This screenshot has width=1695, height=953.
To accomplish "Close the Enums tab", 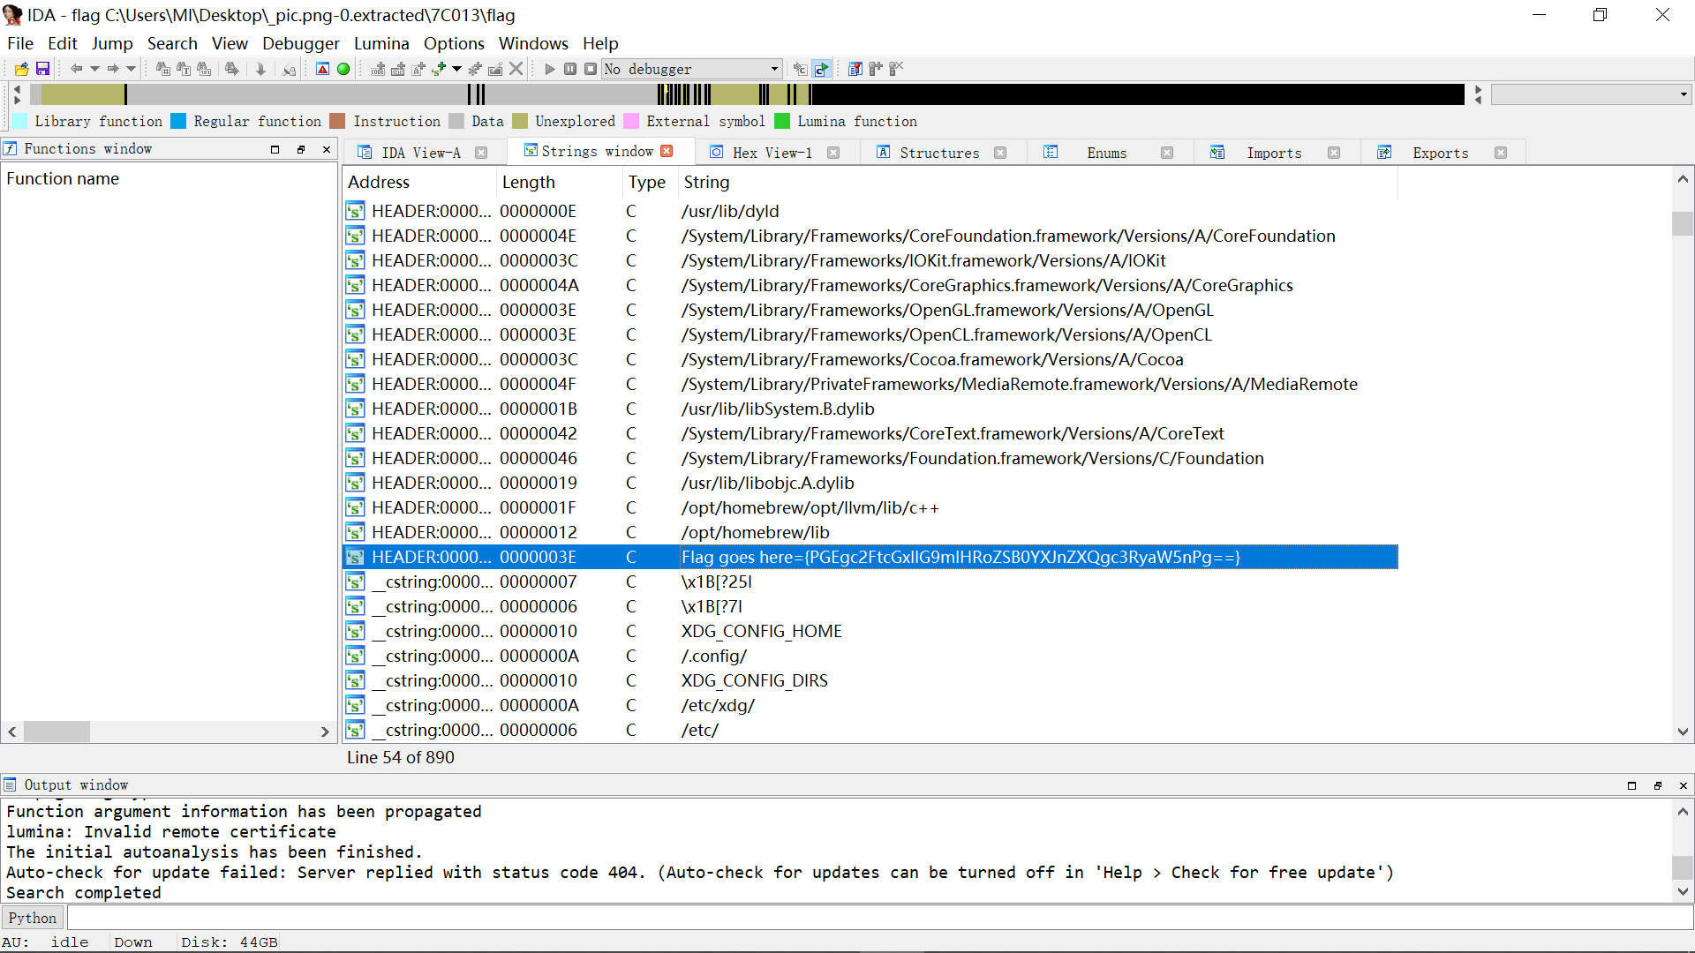I will click(x=1167, y=153).
